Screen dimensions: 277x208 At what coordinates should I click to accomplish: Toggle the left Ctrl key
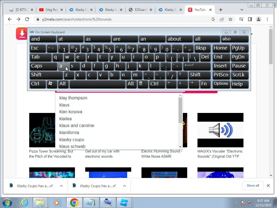coord(38,84)
